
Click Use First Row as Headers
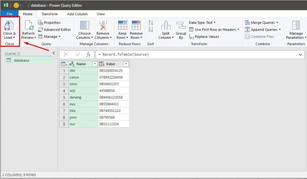point(214,30)
